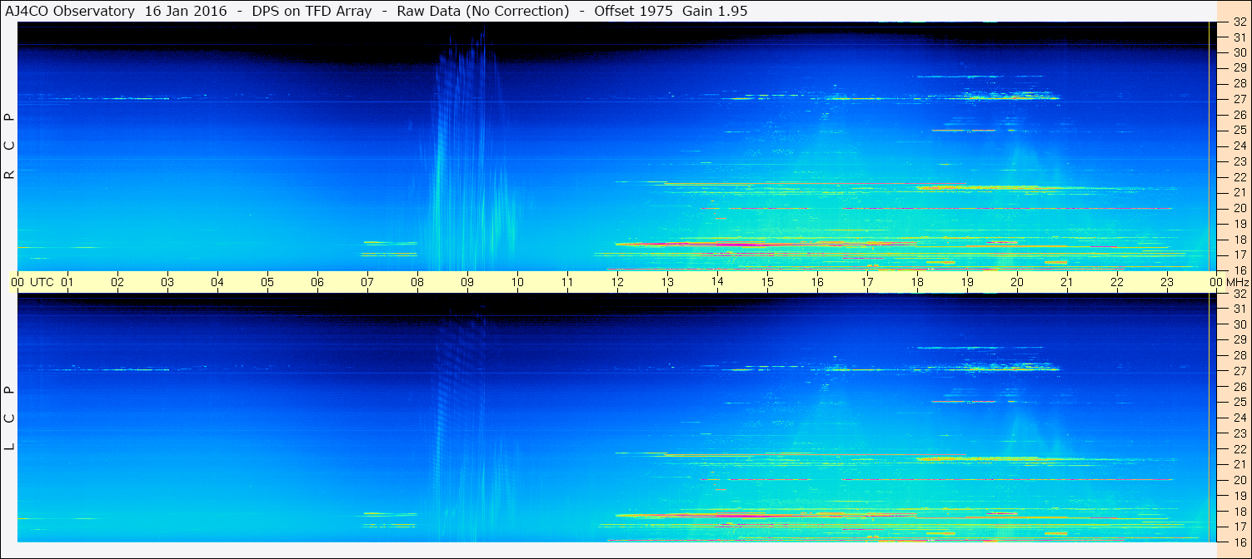Select the 20 MHz label on LCP frequency scale
1252x559 pixels.
click(1240, 480)
